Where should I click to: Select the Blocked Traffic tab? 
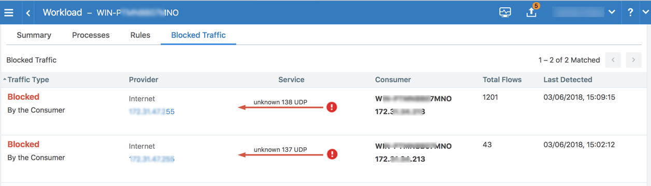[199, 35]
